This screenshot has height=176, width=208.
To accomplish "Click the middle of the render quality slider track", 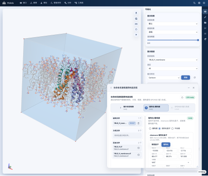I will [x=173, y=40].
